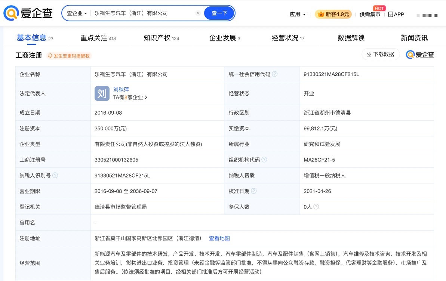Click the 新客4.9元 promotion badge
Screen dimensions: 446x281
click(333, 14)
